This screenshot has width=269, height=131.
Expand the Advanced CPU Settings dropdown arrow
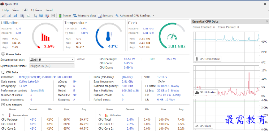(153, 16)
